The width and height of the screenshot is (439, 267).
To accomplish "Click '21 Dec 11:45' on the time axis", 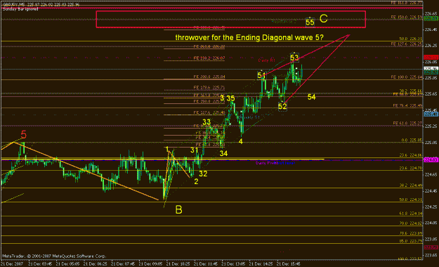I will pos(206,264).
